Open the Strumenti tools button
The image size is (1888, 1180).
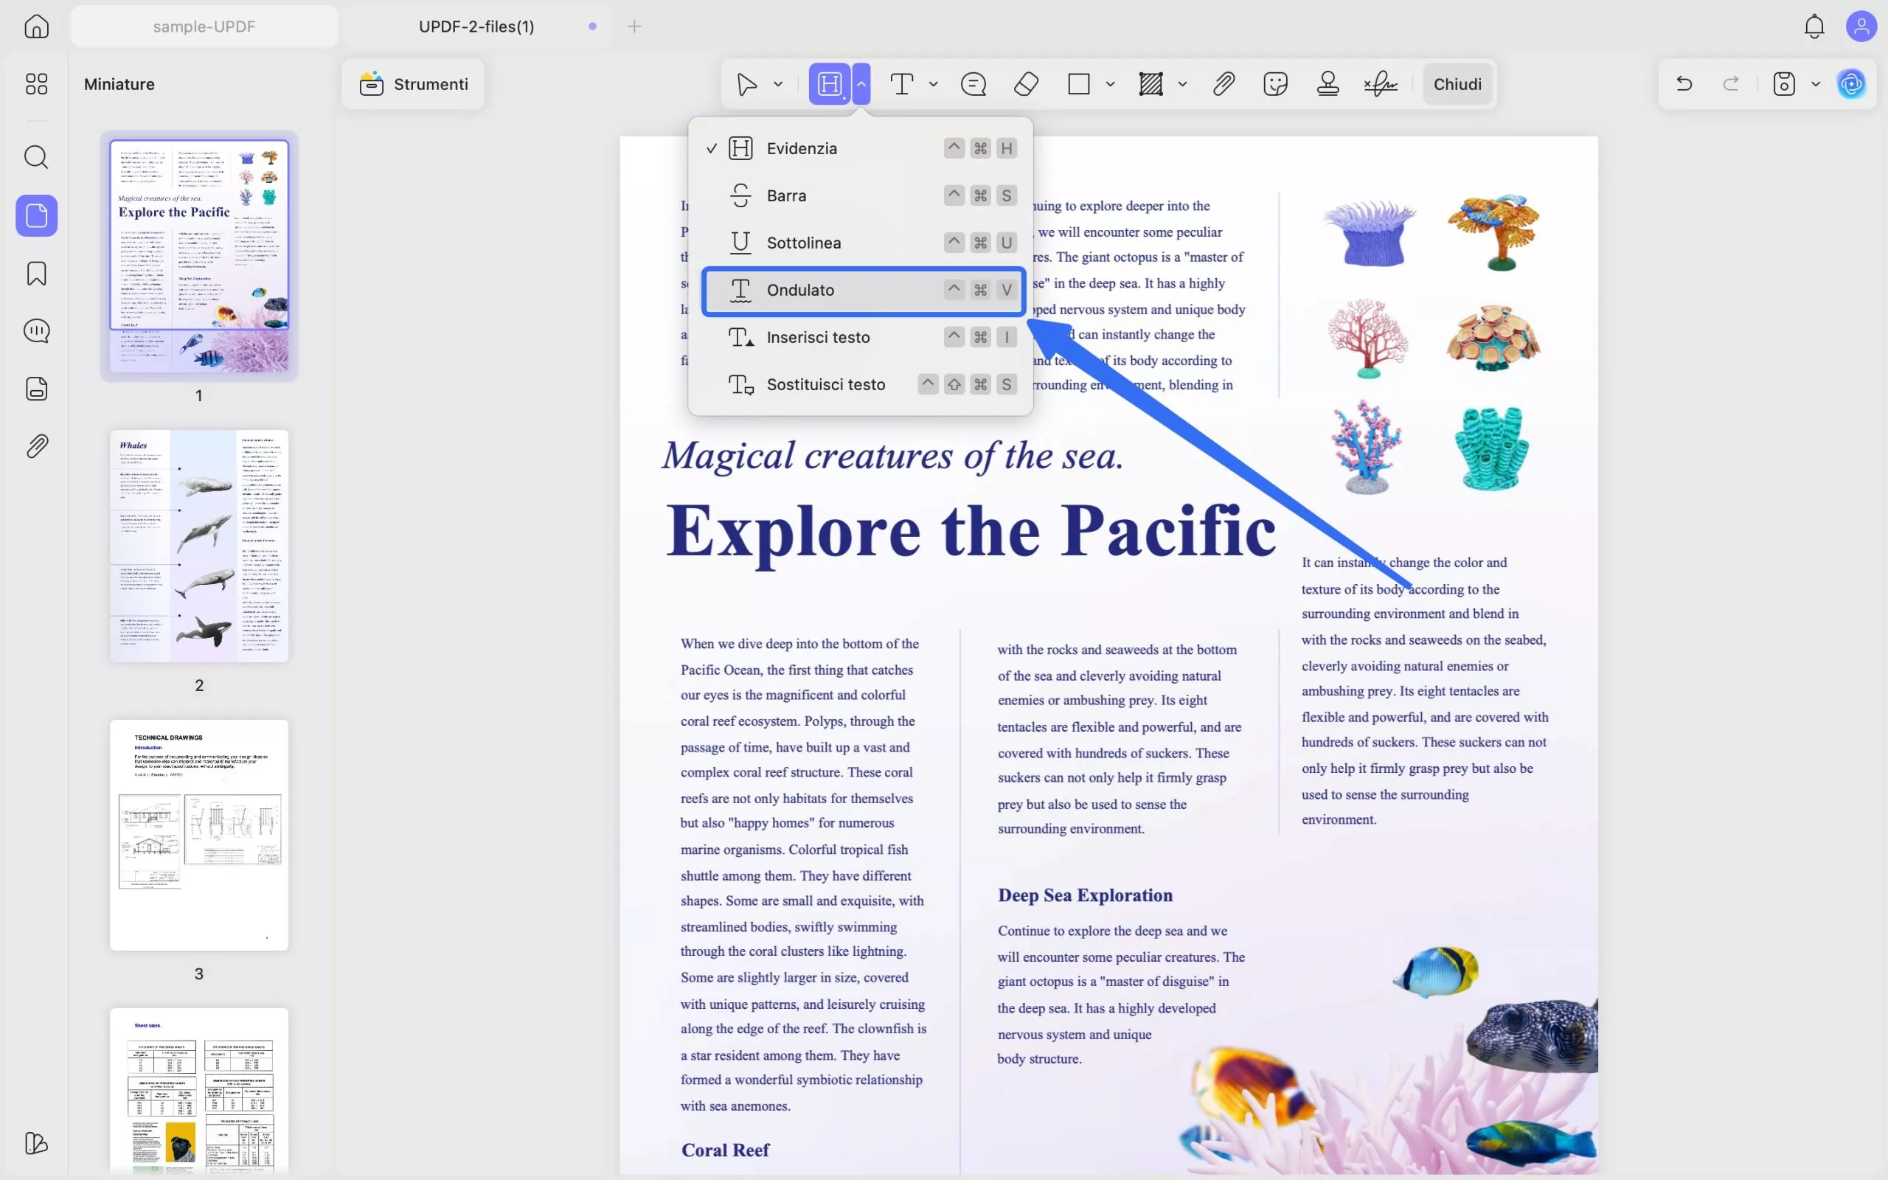pos(414,83)
